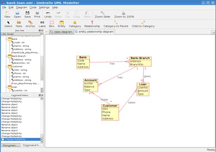The height and width of the screenshot is (152, 216).
Task: Pick the Child to Category tool
Action: point(143,24)
